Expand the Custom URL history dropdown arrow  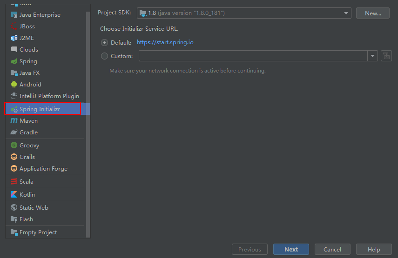pos(372,56)
